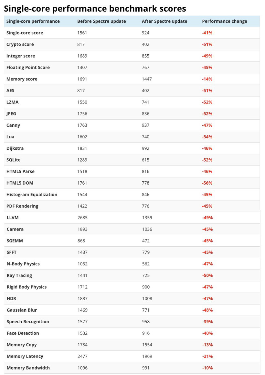Select the 'Histogram Equalization' row label
Screen dimensions: 265x375
click(x=32, y=195)
